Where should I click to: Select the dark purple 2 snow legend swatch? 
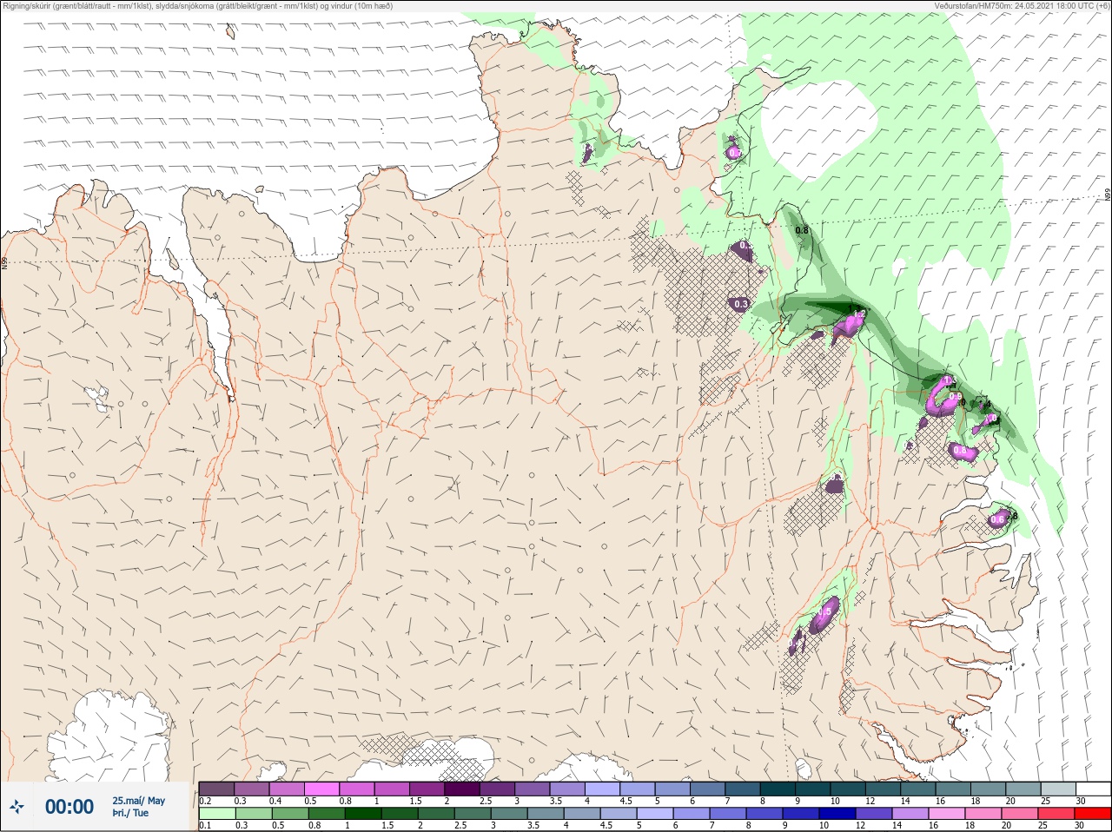coord(462,789)
